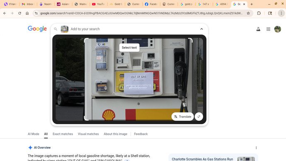Open Google Lens search icon in toolbar

(x=270, y=13)
